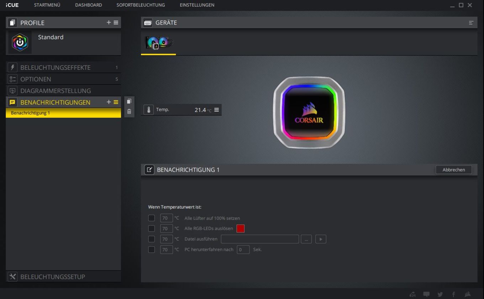The image size is (484, 299).
Task: Open the Facebook icon
Action: (453, 294)
